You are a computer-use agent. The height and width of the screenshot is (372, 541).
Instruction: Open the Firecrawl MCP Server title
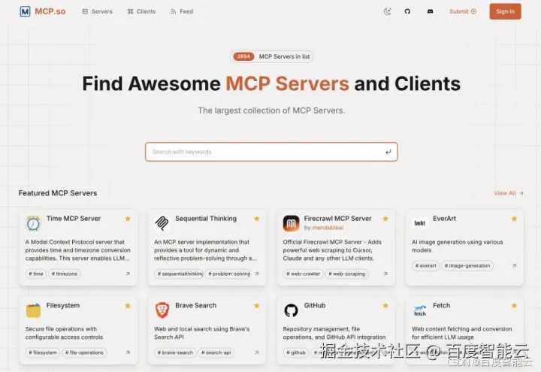coord(338,219)
